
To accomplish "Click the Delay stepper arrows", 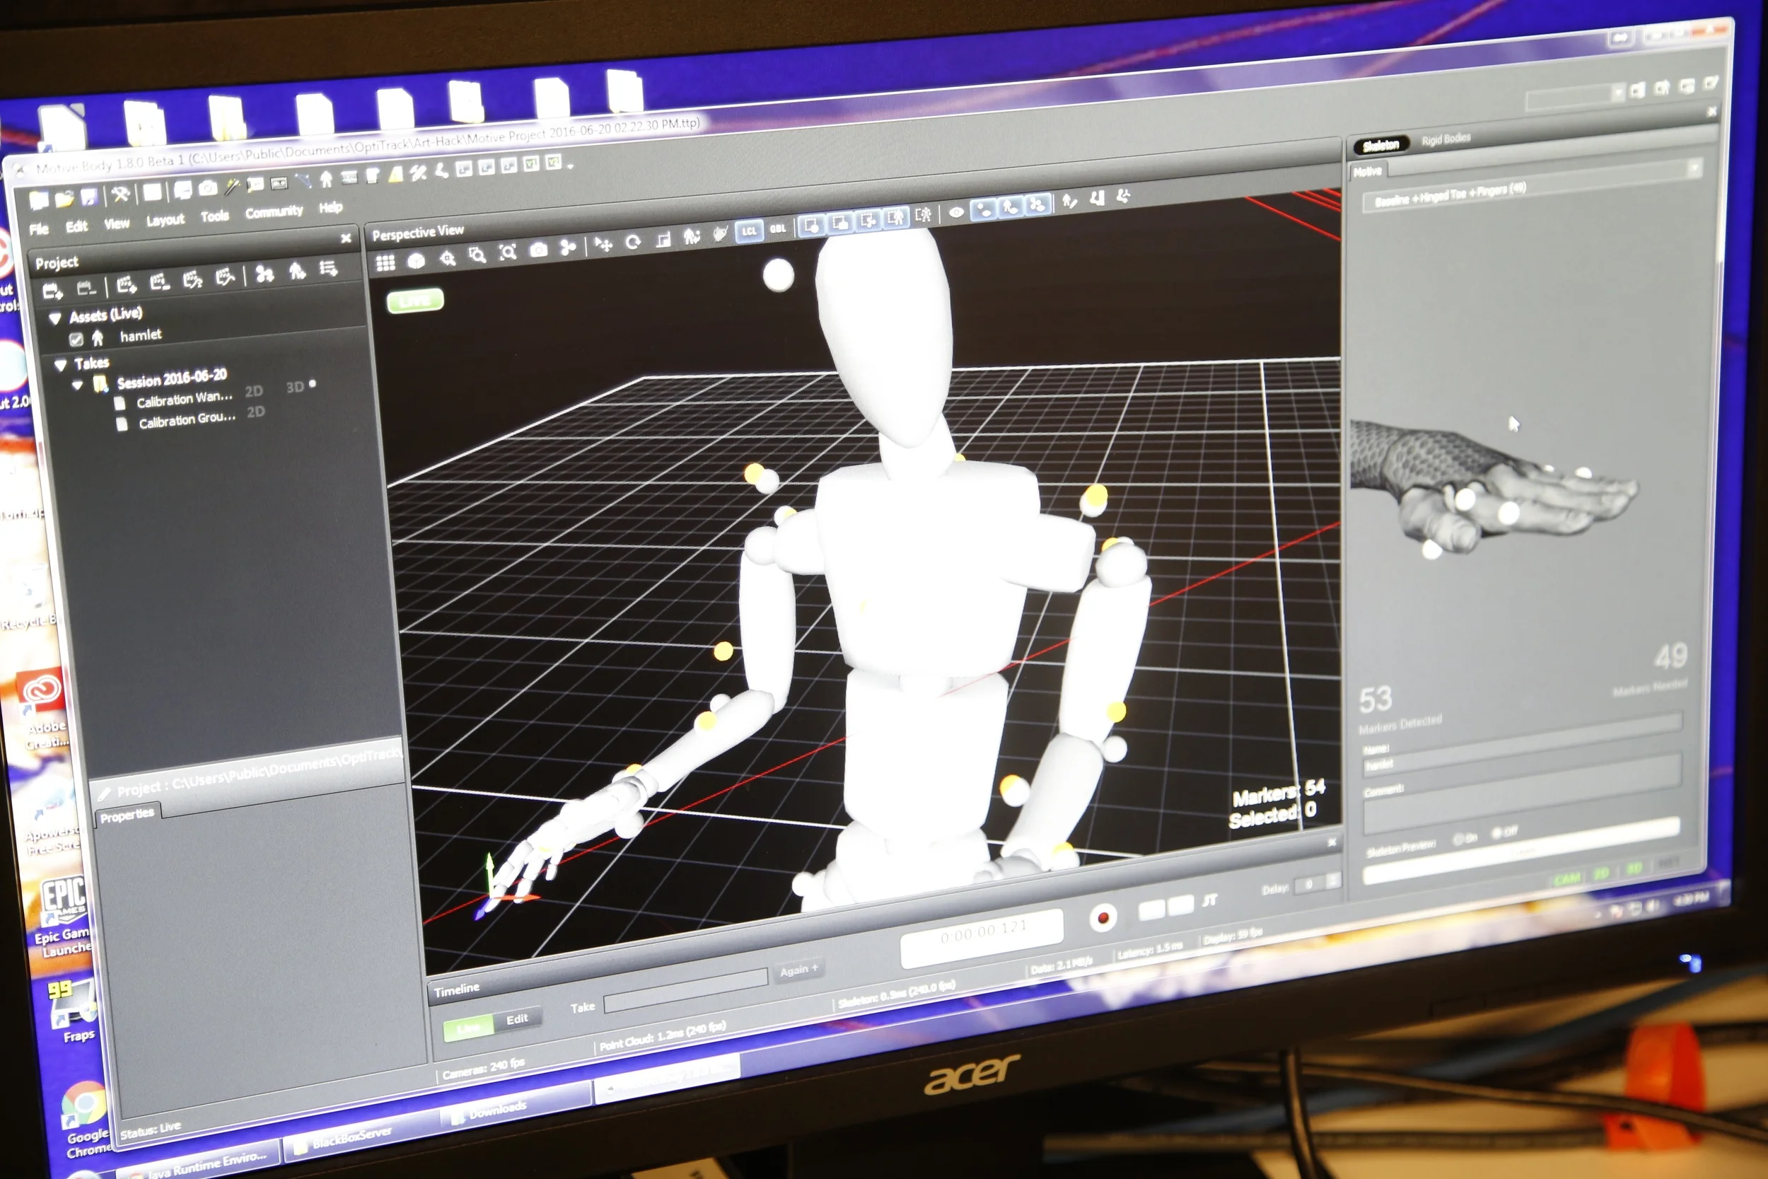I will pos(1332,881).
